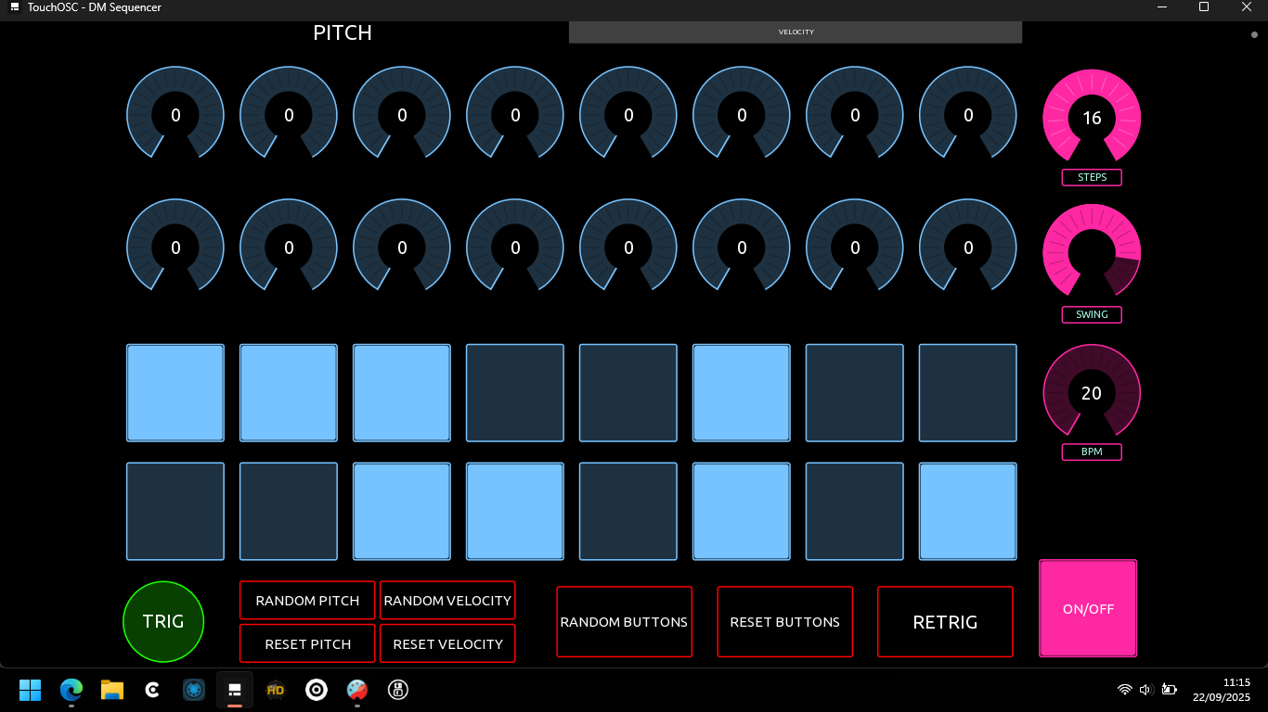Click the TouchOSC taskbar icon
The height and width of the screenshot is (712, 1268).
pyautogui.click(x=235, y=689)
